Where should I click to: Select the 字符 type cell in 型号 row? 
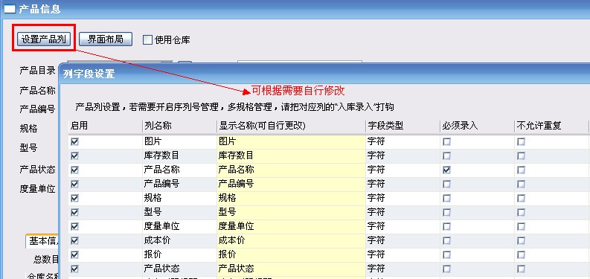point(403,212)
